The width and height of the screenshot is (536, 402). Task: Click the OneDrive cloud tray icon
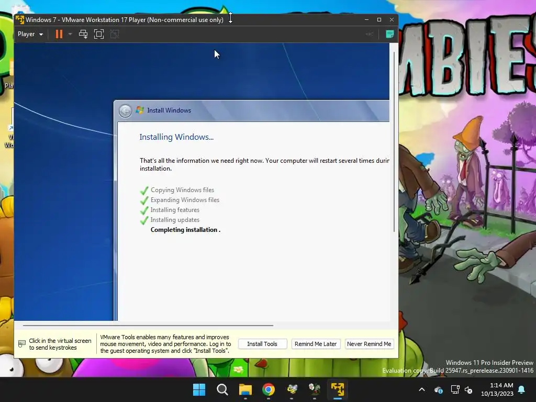click(x=439, y=389)
